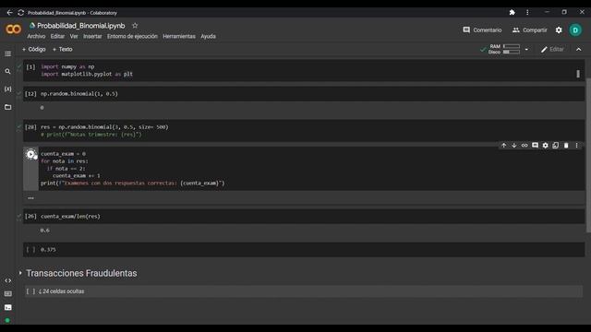Open the table of contents sidebar icon

coord(7,53)
